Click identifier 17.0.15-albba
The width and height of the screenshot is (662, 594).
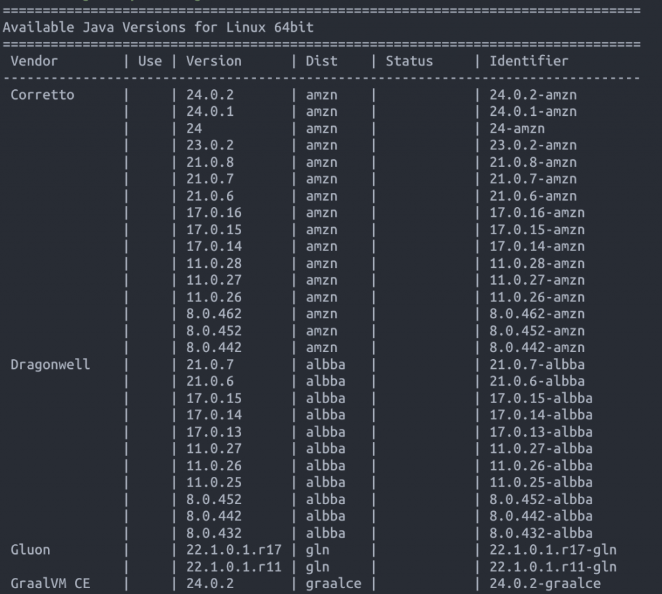tap(541, 399)
